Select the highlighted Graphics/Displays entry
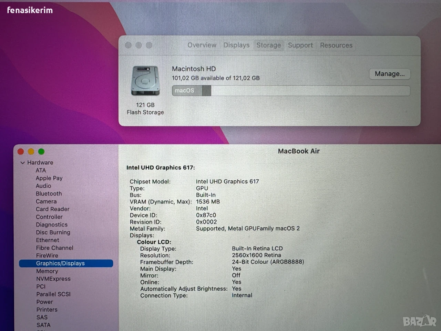This screenshot has height=331, width=441. [x=66, y=263]
